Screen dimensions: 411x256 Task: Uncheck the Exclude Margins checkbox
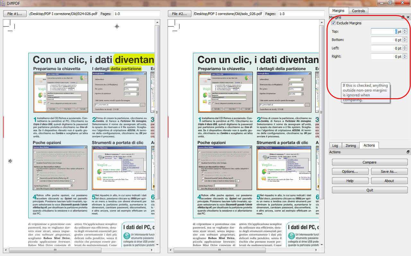[x=334, y=23]
